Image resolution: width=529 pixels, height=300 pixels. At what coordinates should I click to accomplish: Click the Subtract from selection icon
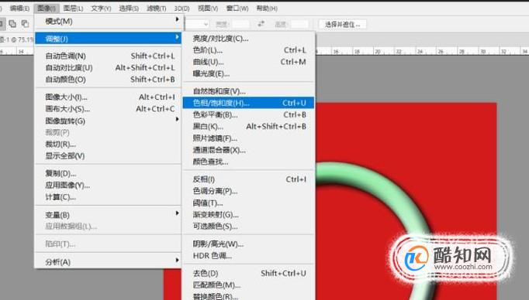[25, 23]
